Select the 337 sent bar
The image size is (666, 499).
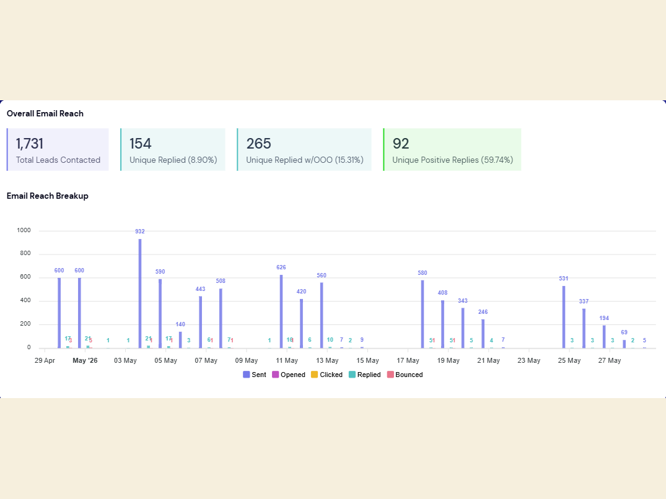tap(584, 328)
